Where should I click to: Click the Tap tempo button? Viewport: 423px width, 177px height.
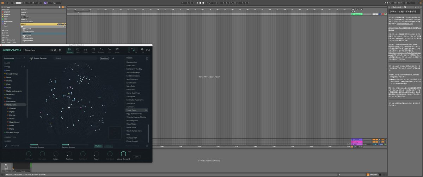pyautogui.click(x=14, y=3)
